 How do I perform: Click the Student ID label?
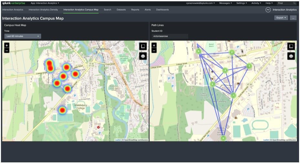click(x=157, y=31)
